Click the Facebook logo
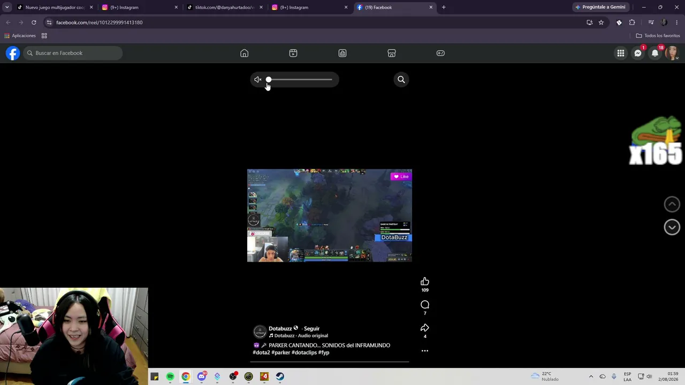Image resolution: width=685 pixels, height=385 pixels. pyautogui.click(x=13, y=53)
